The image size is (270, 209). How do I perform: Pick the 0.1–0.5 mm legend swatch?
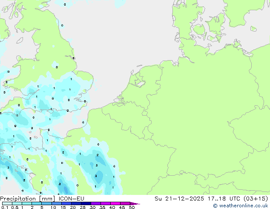7,203
